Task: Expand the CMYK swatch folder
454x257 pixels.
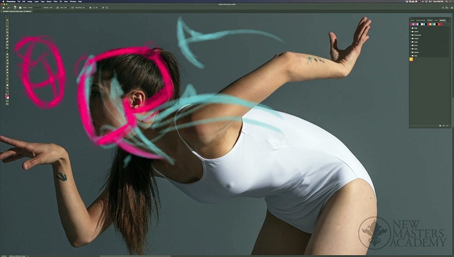Action: [x=410, y=32]
